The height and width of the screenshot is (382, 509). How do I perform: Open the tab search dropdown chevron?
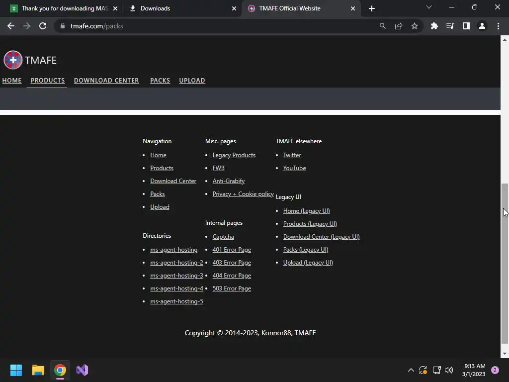pos(429,7)
